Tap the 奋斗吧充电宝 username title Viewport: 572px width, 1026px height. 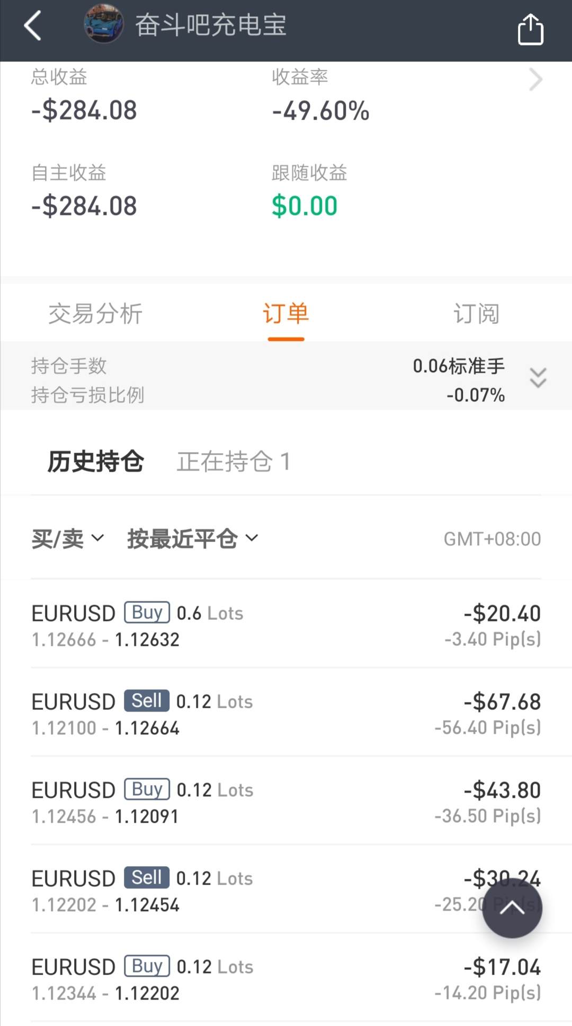click(x=211, y=25)
